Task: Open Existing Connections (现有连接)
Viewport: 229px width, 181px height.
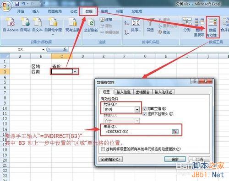Action: tap(72, 25)
